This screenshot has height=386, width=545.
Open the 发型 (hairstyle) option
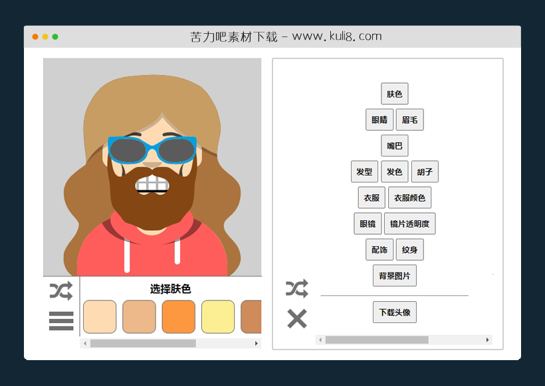point(364,171)
